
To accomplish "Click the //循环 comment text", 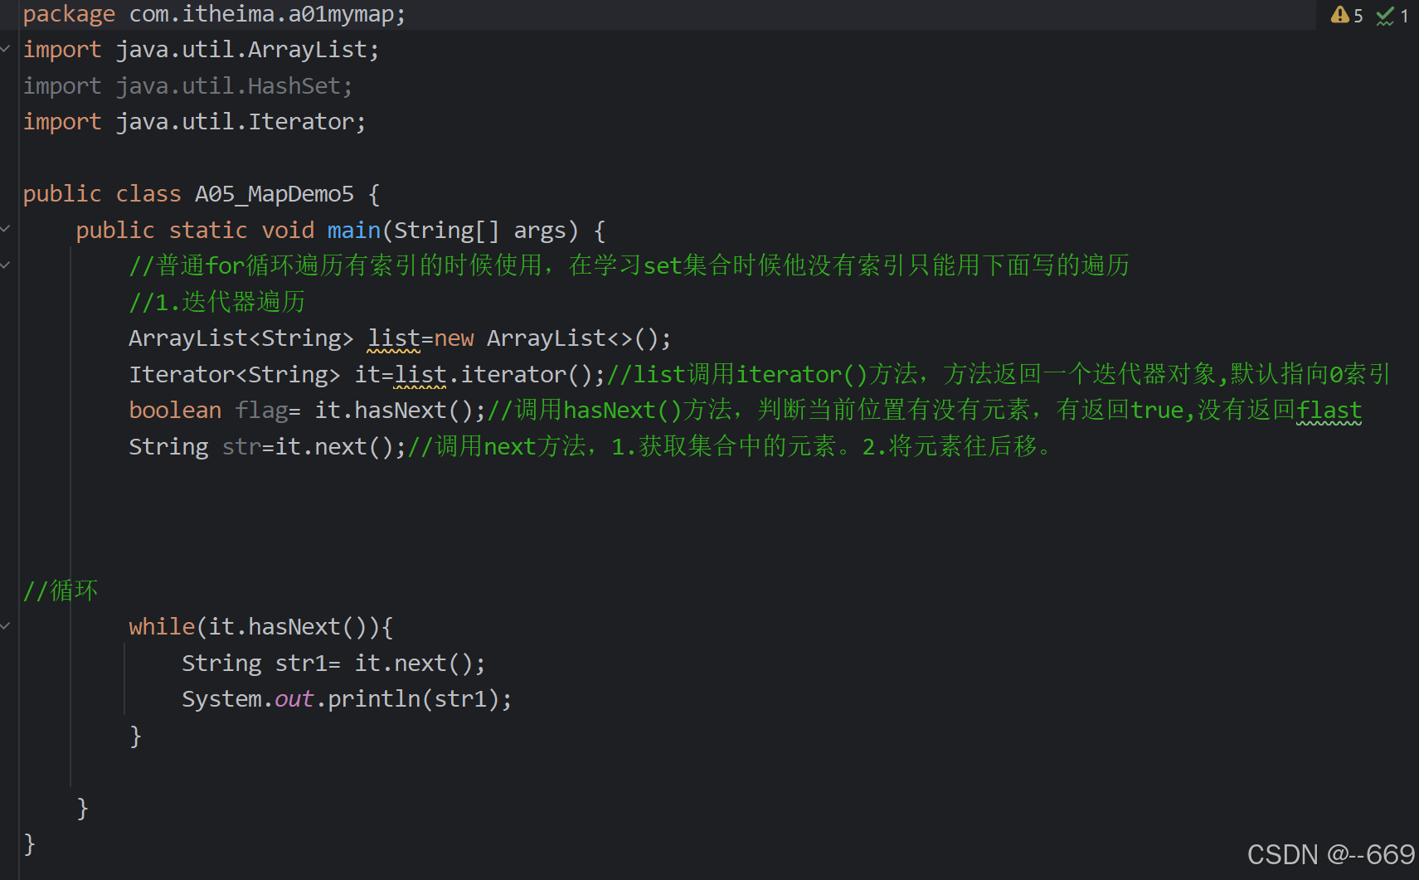I will click(60, 590).
